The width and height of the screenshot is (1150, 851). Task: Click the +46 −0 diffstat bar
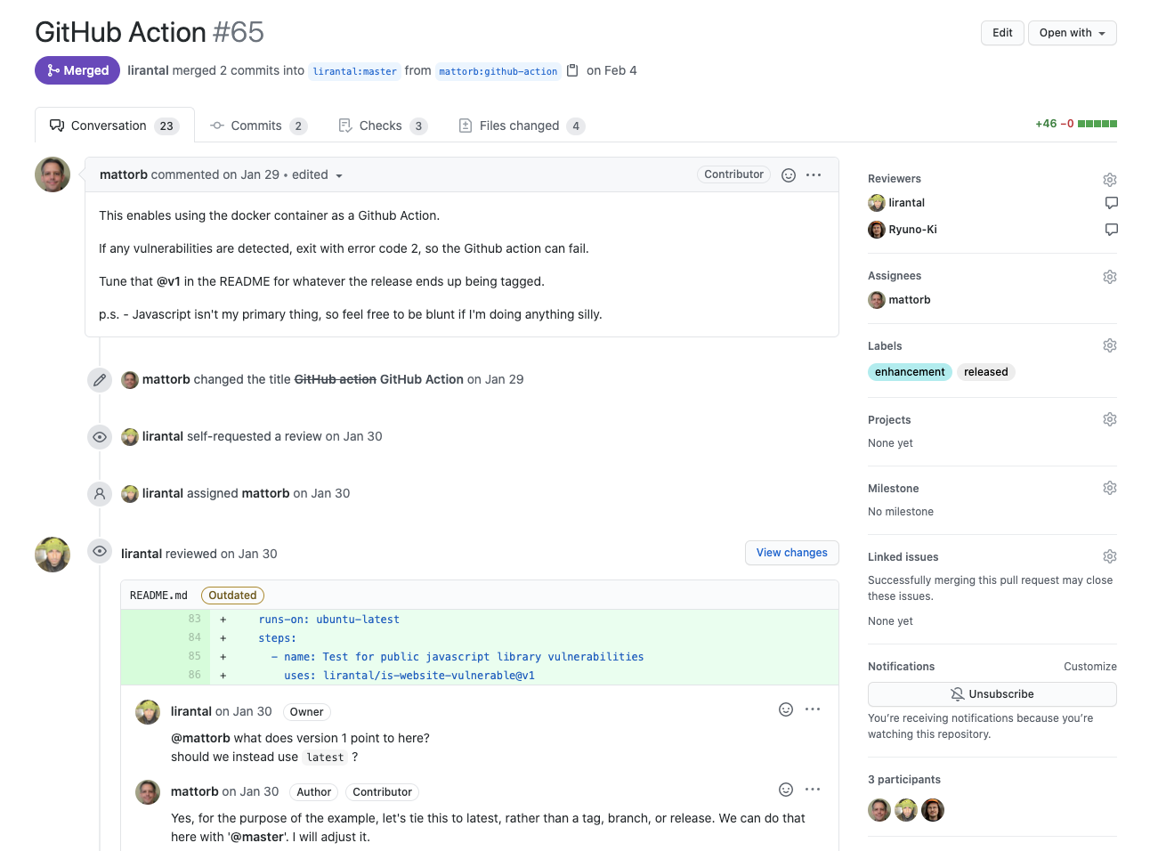[x=1076, y=124]
